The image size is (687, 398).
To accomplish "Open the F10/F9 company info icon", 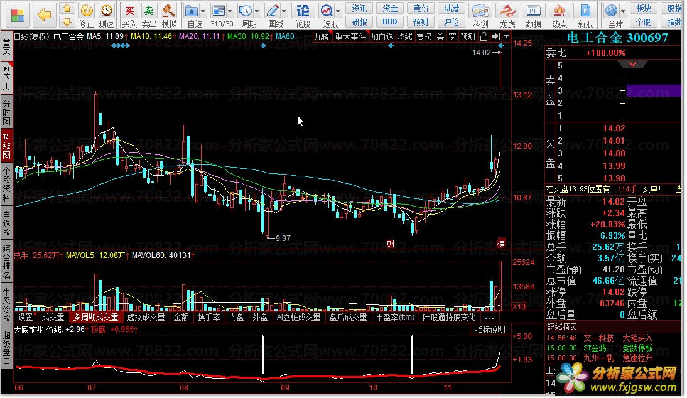I will [x=218, y=11].
